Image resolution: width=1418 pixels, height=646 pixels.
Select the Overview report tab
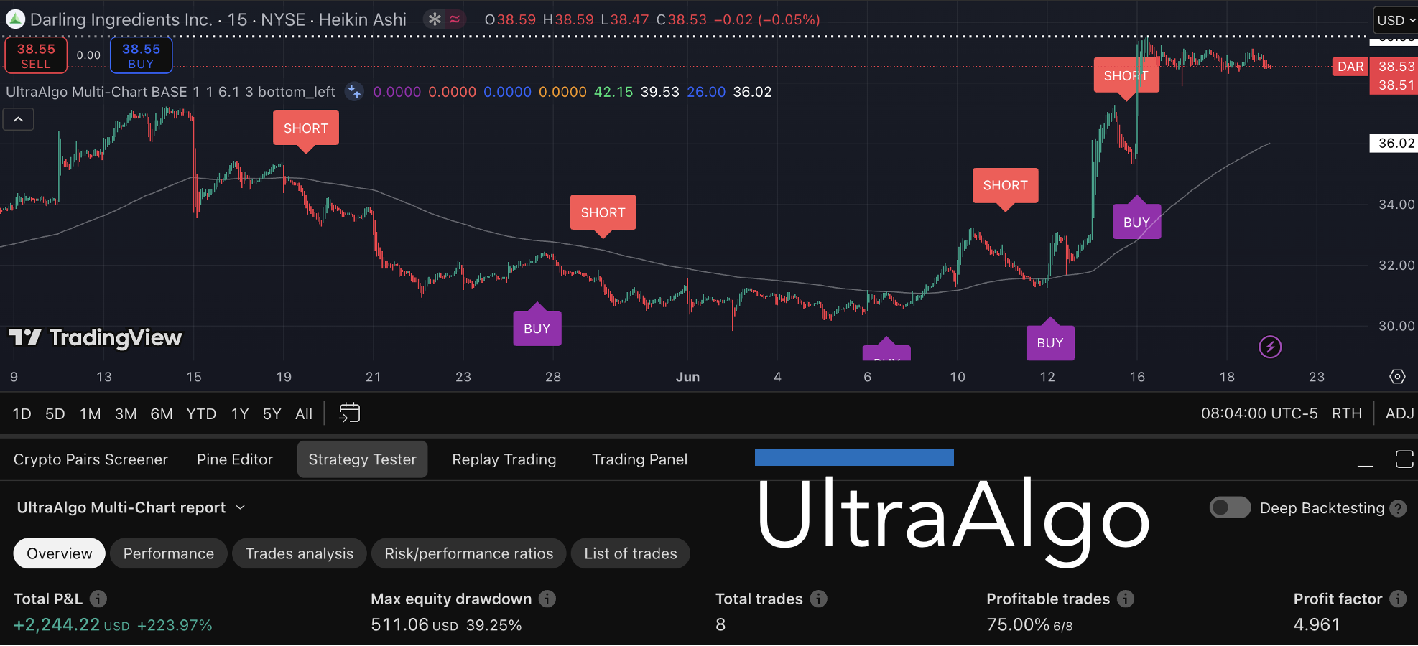[60, 553]
